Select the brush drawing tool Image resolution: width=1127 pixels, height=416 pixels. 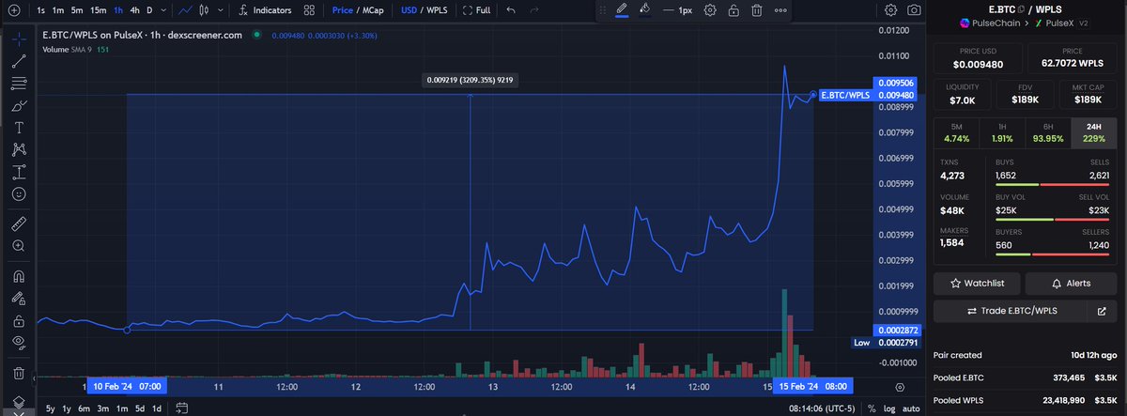(18, 105)
